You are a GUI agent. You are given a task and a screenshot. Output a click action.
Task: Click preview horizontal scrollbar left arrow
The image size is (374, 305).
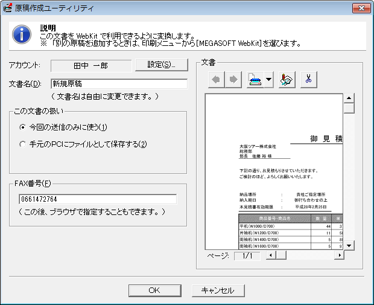270,256
